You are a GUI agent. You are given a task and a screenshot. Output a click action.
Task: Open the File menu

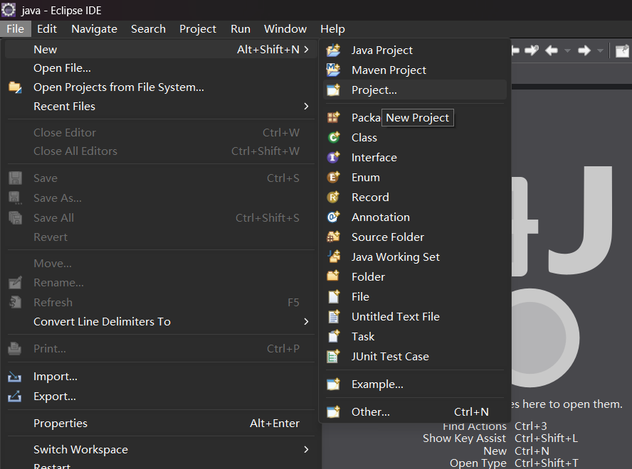[16, 29]
